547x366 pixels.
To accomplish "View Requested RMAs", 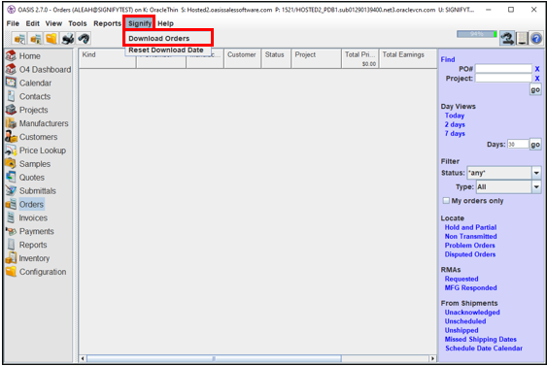I will click(462, 279).
